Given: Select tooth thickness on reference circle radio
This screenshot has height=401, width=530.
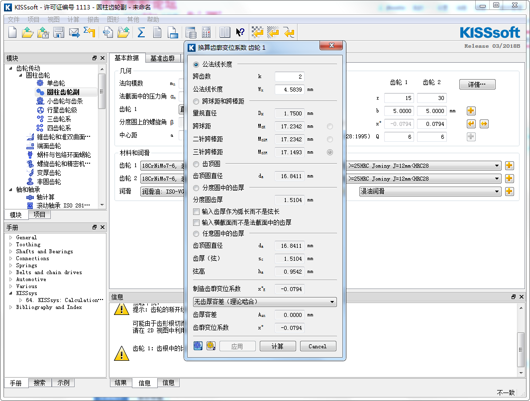Looking at the screenshot, I should [x=196, y=188].
